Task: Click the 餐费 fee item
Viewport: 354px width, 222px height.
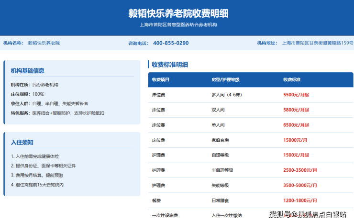Action: pyautogui.click(x=156, y=200)
